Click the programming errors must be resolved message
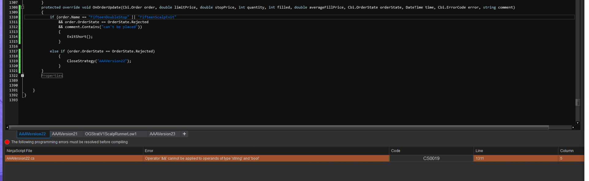The width and height of the screenshot is (589, 181). [69, 142]
